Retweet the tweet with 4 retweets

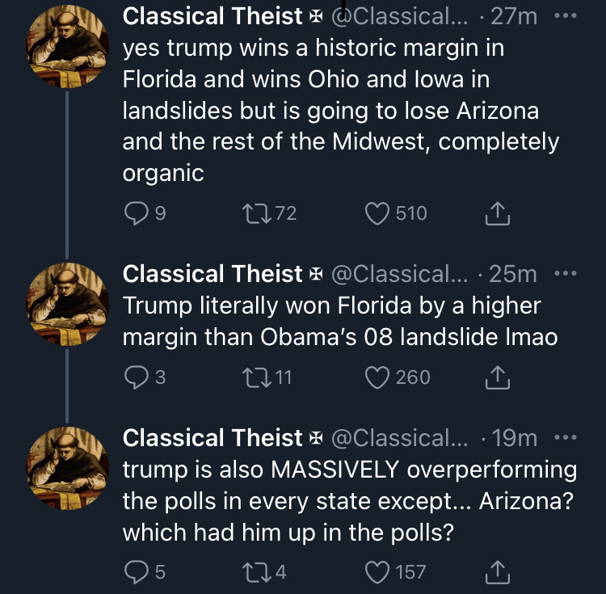coord(256,572)
